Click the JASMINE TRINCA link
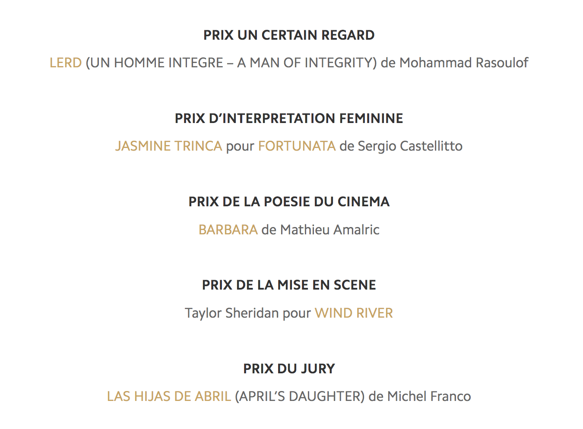 [x=168, y=146]
